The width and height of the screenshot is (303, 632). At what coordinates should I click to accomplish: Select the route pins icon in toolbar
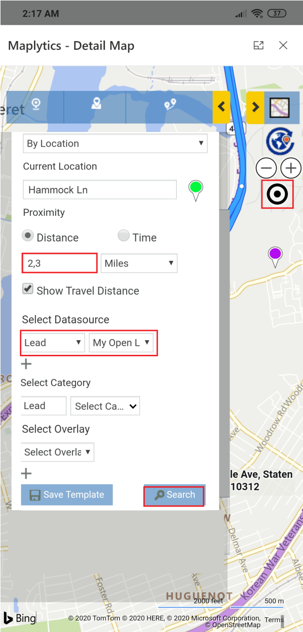[170, 105]
